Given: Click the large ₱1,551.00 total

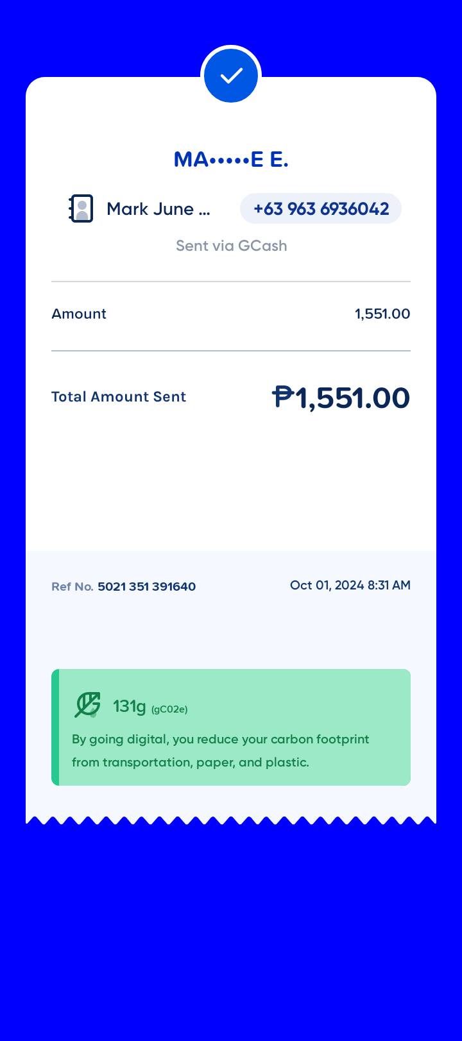Looking at the screenshot, I should point(341,398).
